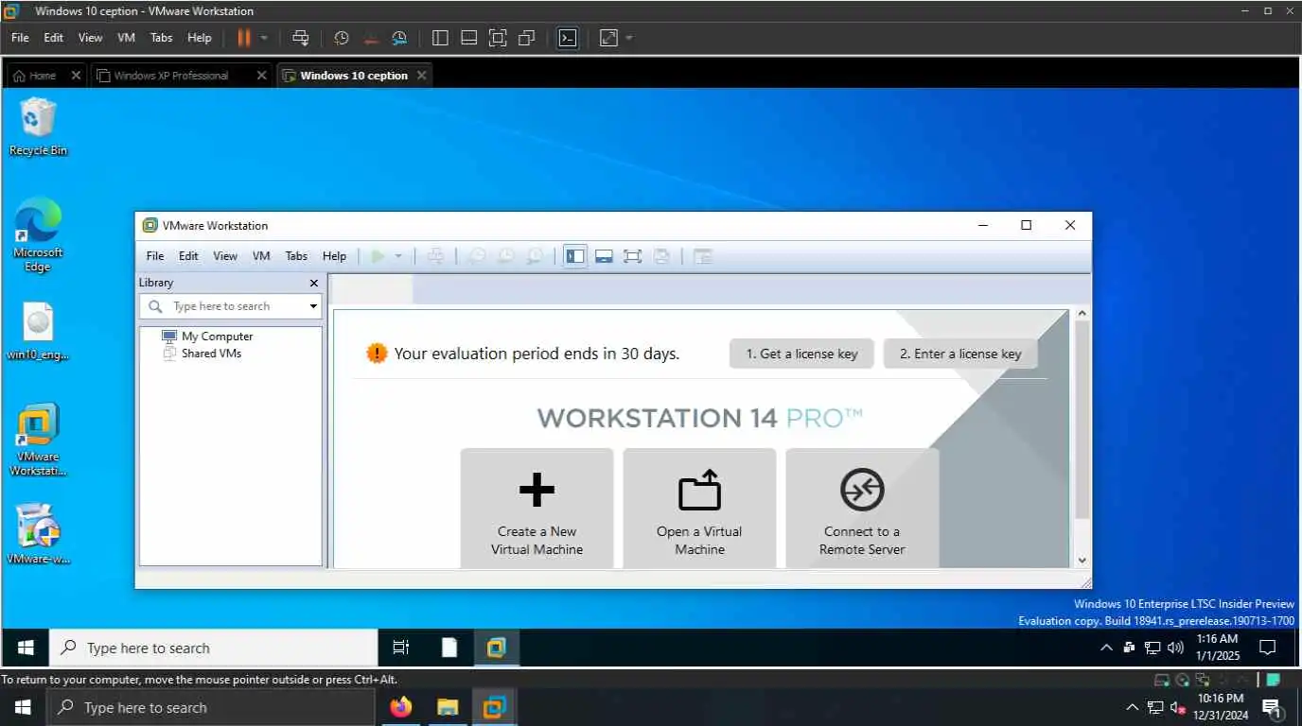Close the Library panel
1302x726 pixels.
pyautogui.click(x=314, y=283)
